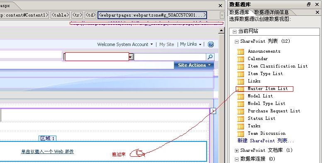Click the search magnifier icon

[x=210, y=57]
